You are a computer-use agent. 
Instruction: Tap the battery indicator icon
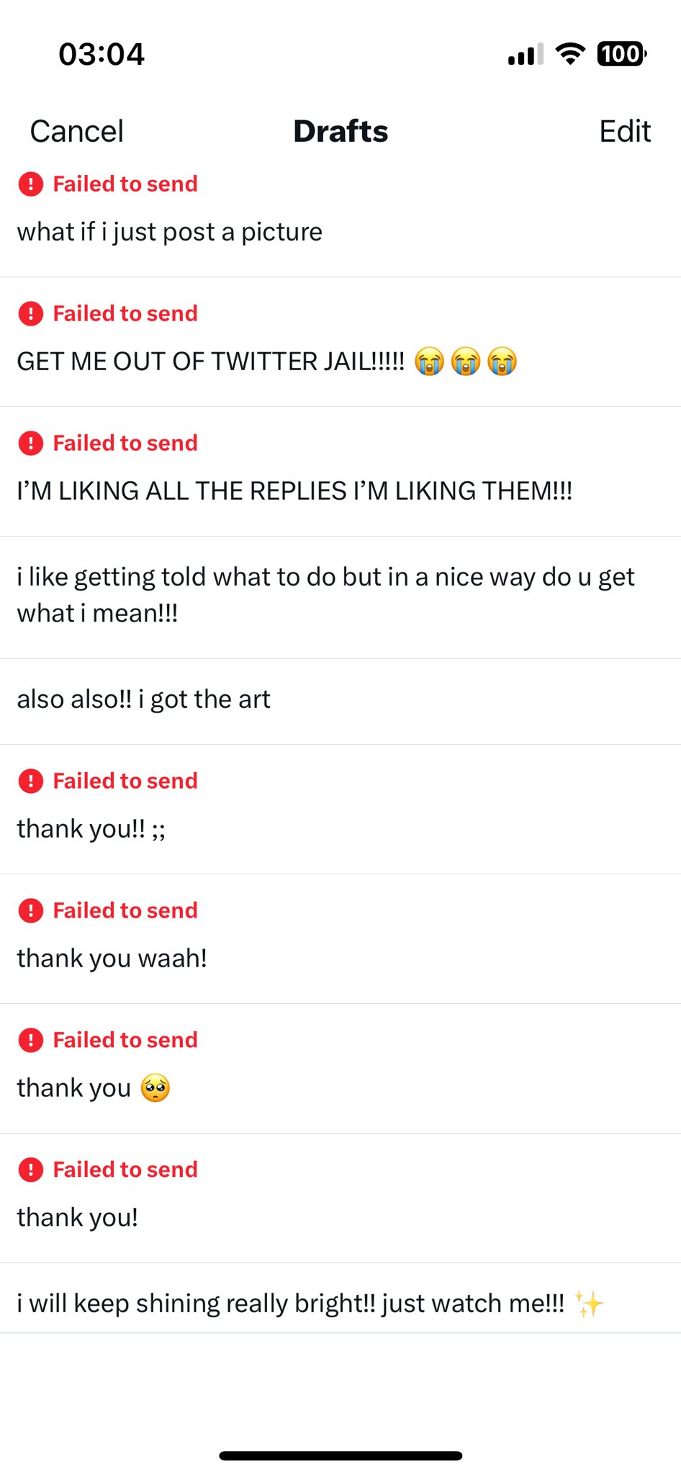pos(621,54)
